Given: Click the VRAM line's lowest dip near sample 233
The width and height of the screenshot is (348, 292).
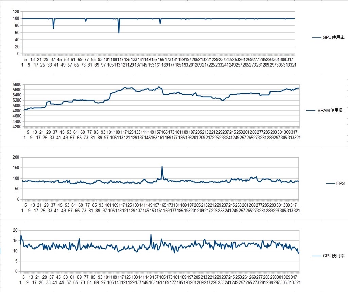Looking at the screenshot, I should 223,101.
